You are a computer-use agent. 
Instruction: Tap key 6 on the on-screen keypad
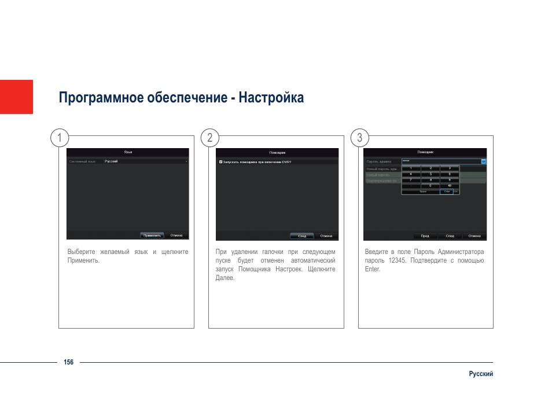[x=450, y=174]
